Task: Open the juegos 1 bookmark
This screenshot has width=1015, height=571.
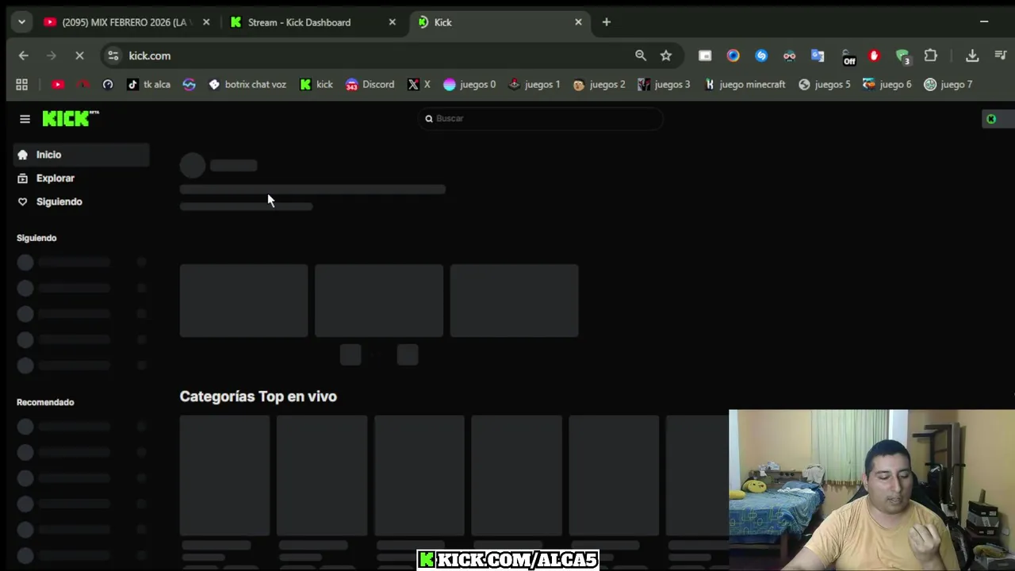Action: click(x=534, y=84)
